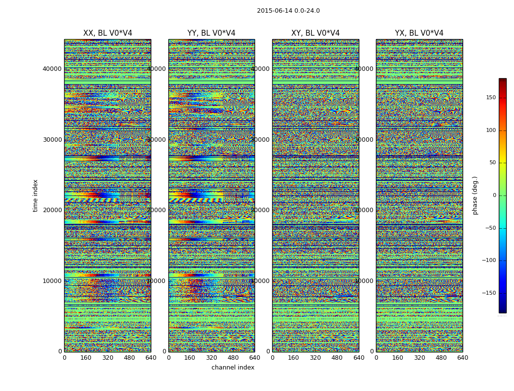Click the channel index axis label
This screenshot has width=514, height=391.
coord(233,368)
